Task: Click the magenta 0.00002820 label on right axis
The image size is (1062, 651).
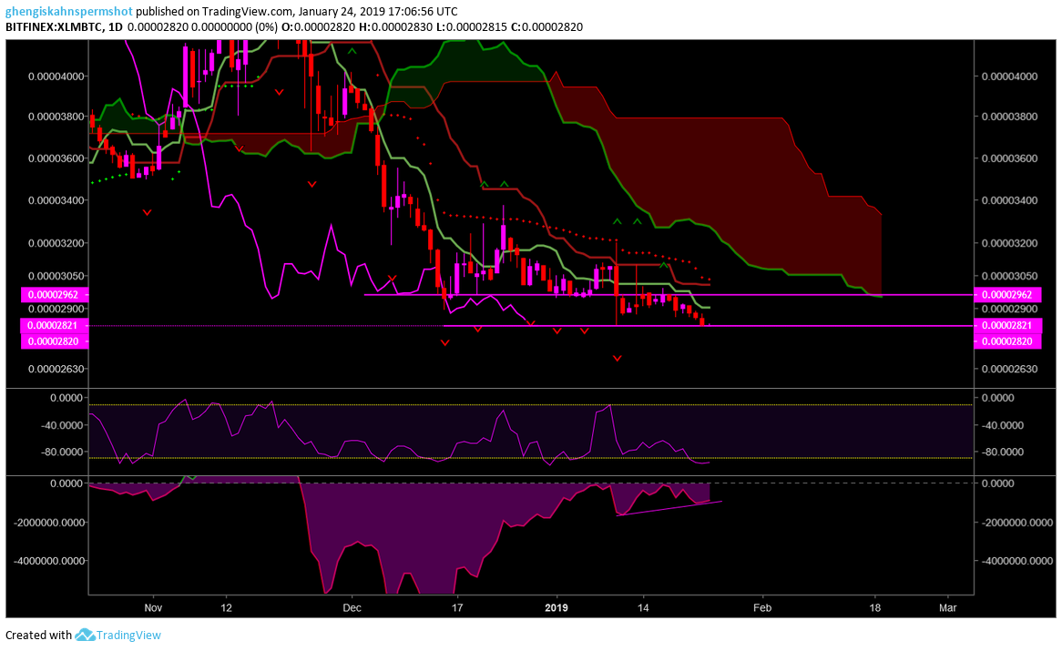Action: [1007, 341]
